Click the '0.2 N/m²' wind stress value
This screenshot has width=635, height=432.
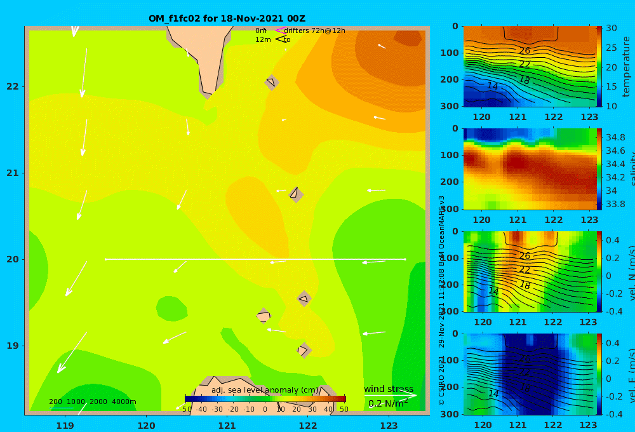(x=388, y=403)
